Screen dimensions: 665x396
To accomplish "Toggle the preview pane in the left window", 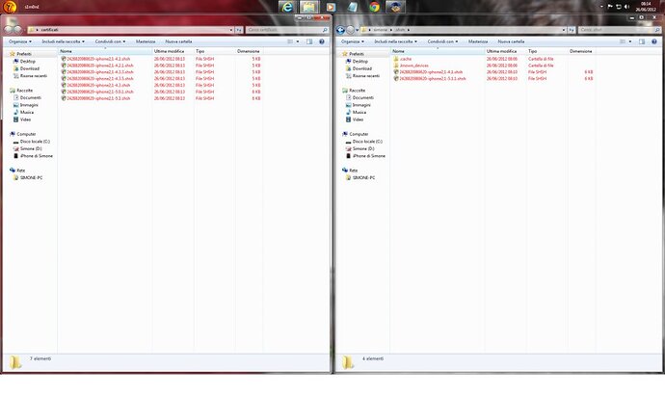I will click(x=307, y=41).
